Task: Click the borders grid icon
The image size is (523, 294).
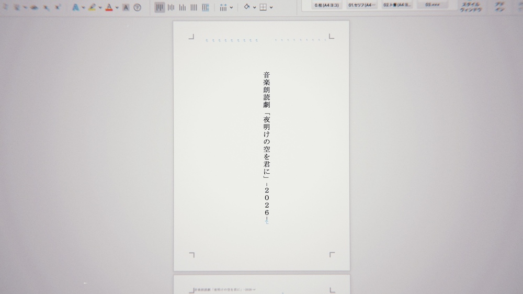Action: click(x=263, y=7)
